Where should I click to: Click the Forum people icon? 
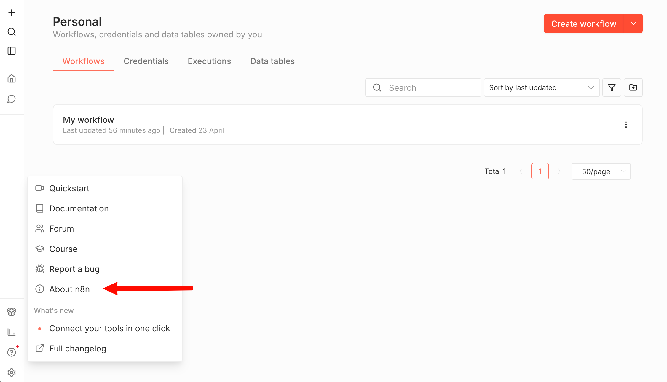click(x=40, y=228)
